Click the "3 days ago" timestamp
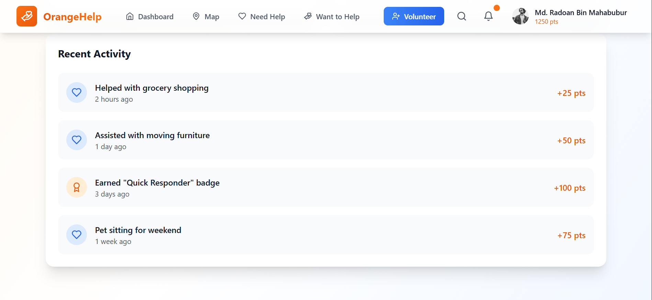Screen dimensions: 652x300 (x=112, y=194)
